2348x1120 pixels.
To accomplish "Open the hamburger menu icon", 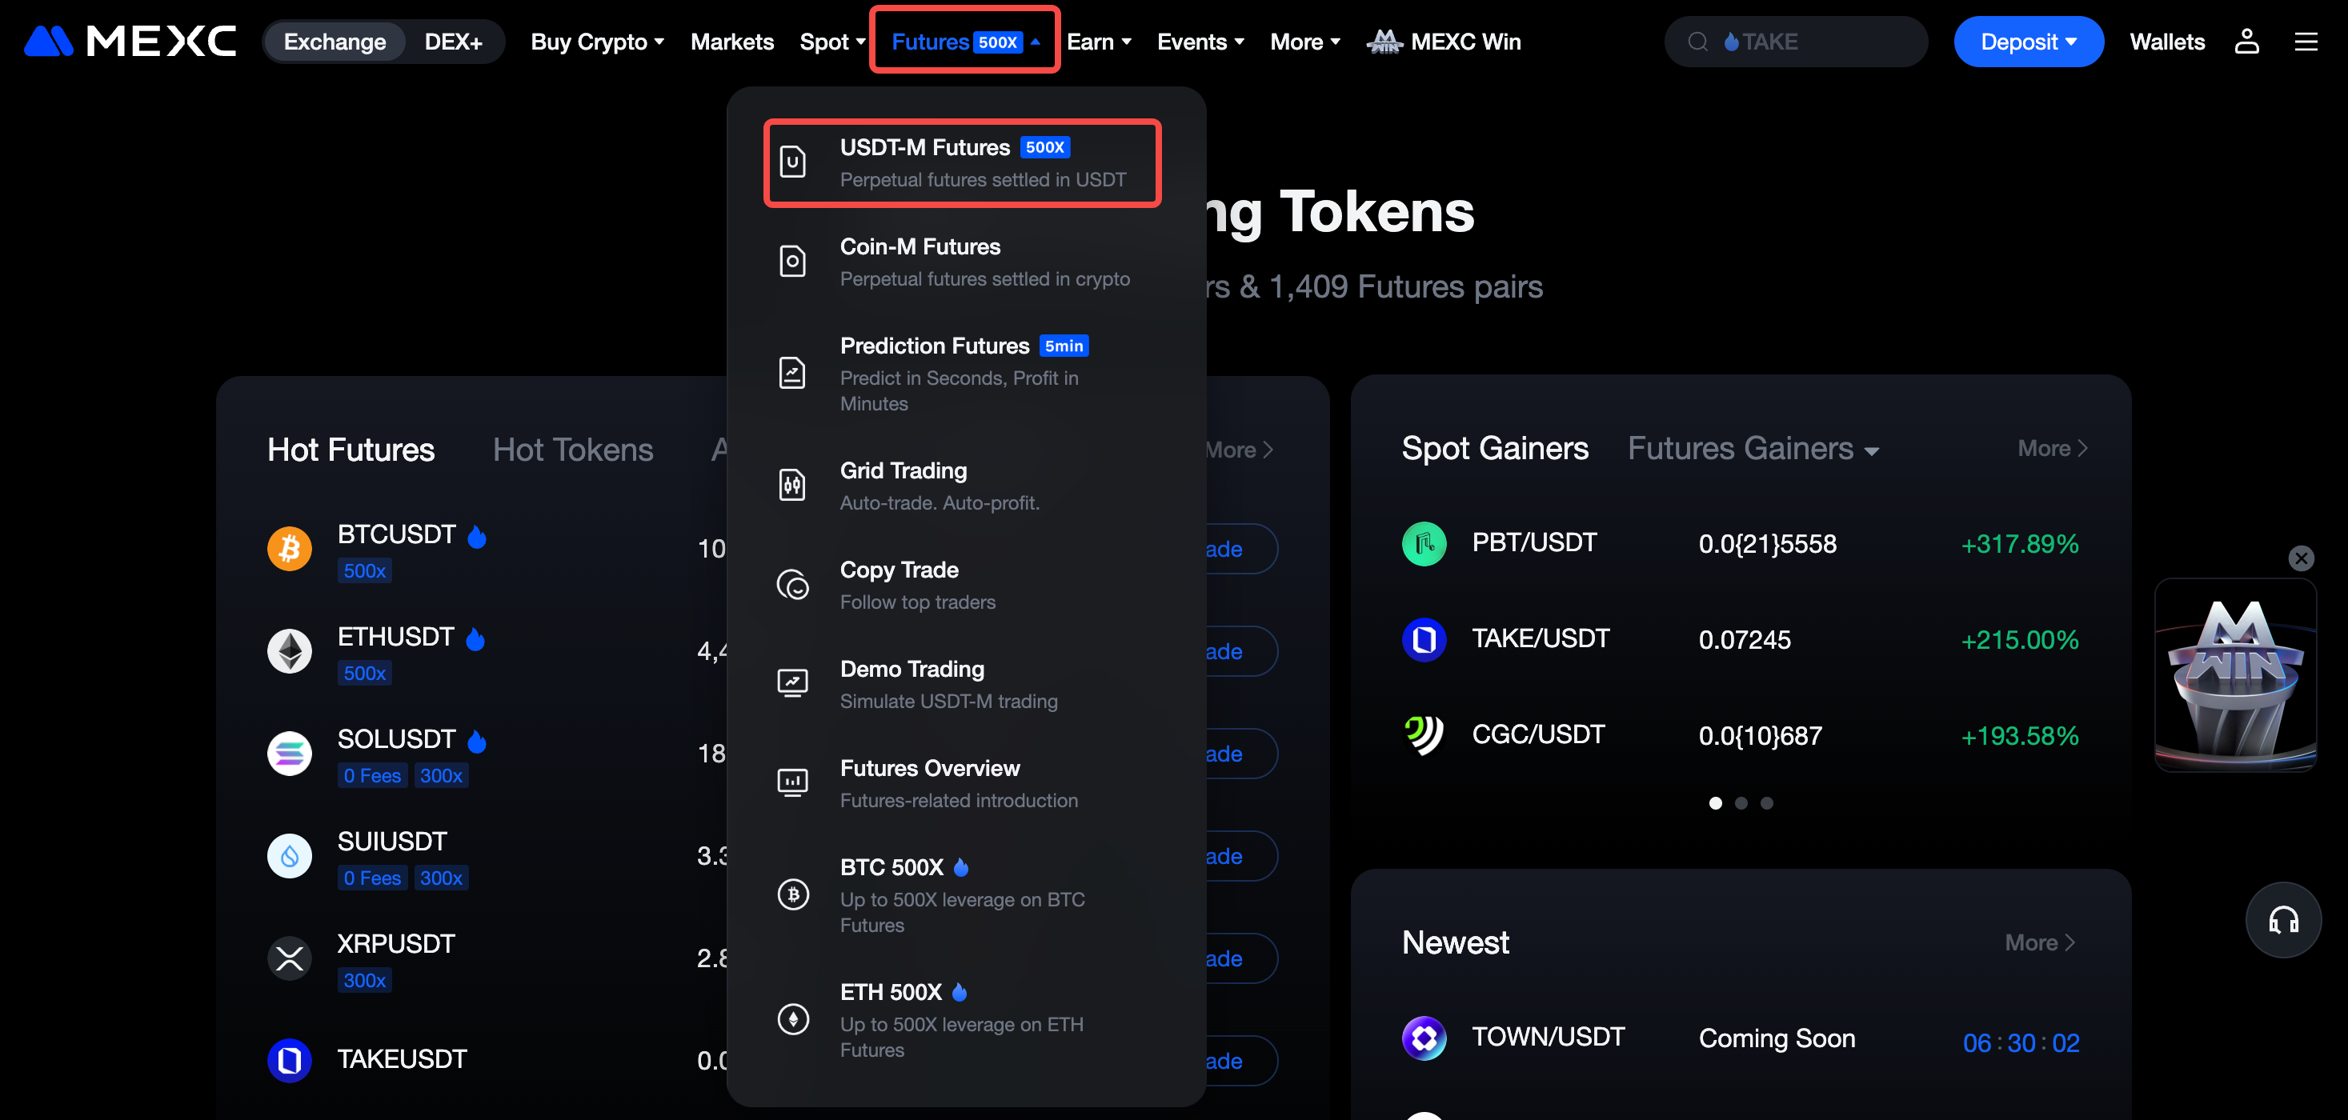I will [2305, 42].
